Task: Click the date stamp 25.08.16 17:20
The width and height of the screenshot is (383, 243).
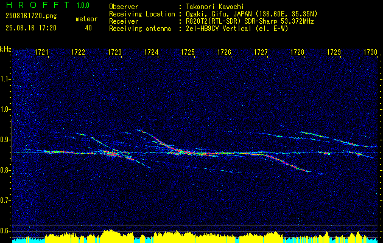Action: point(31,28)
